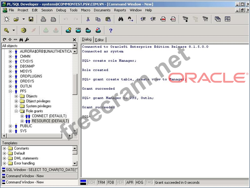The width and height of the screenshot is (250, 188).
Task: Click the Print toolbar icon
Action: [x=43, y=19]
